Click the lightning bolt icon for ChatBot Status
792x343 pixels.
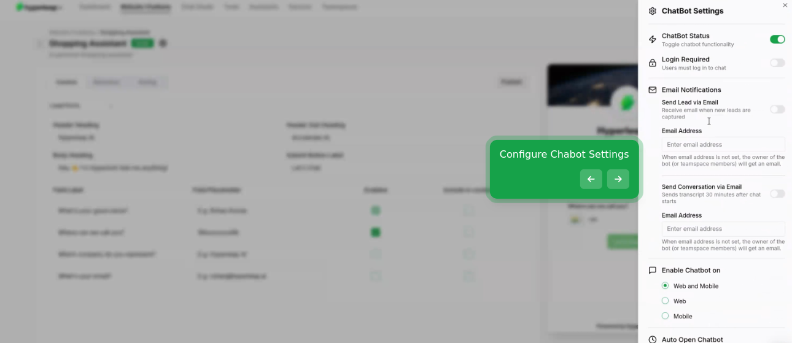pos(653,39)
